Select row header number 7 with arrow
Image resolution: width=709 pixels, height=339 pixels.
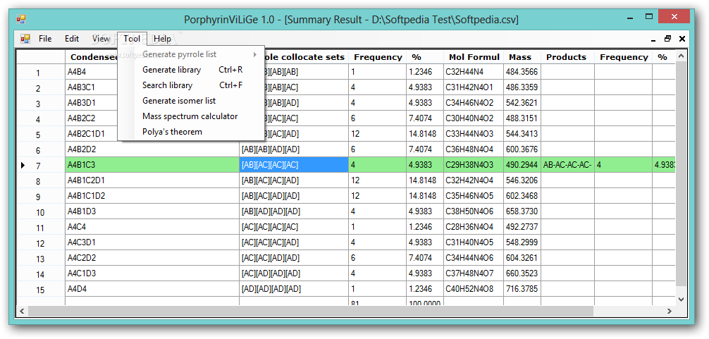41,166
